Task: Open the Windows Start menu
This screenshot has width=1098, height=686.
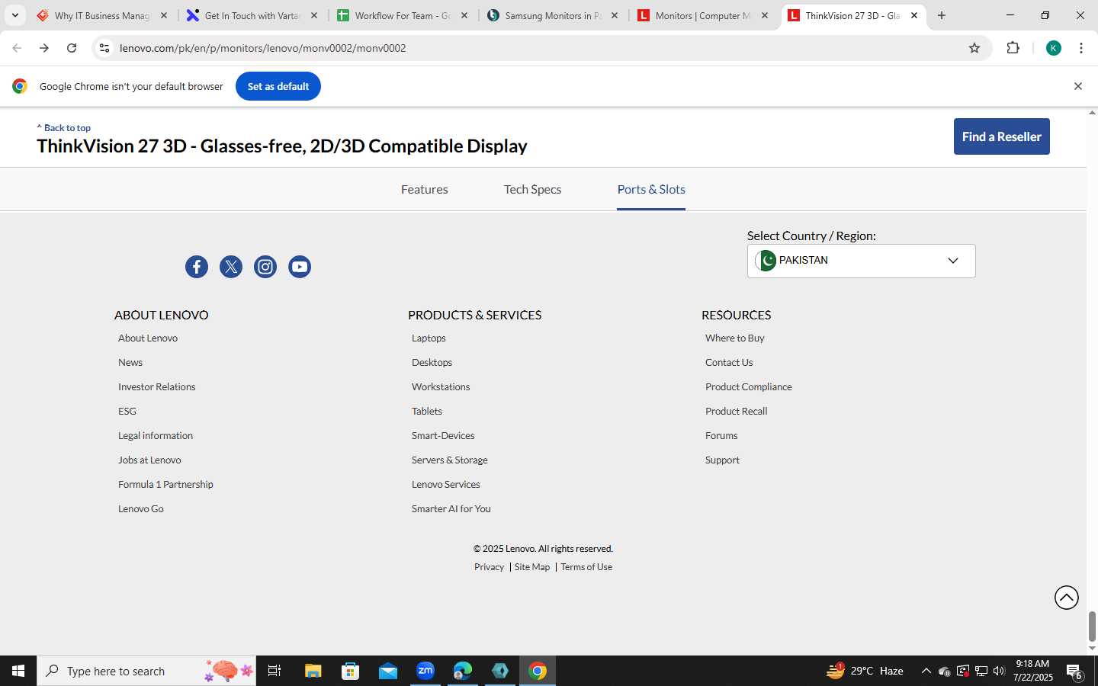Action: 18,671
